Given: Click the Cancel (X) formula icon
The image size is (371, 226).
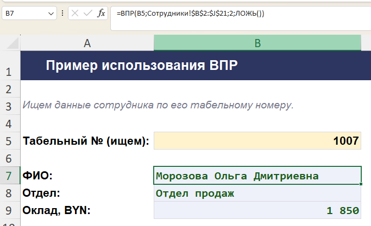Looking at the screenshot, I should [x=75, y=13].
